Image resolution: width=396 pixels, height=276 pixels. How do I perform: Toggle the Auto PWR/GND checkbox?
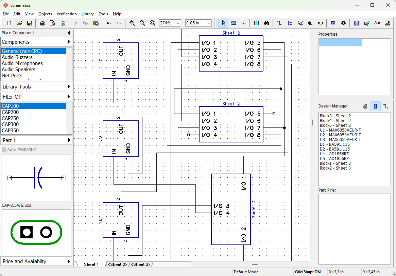tap(4, 150)
